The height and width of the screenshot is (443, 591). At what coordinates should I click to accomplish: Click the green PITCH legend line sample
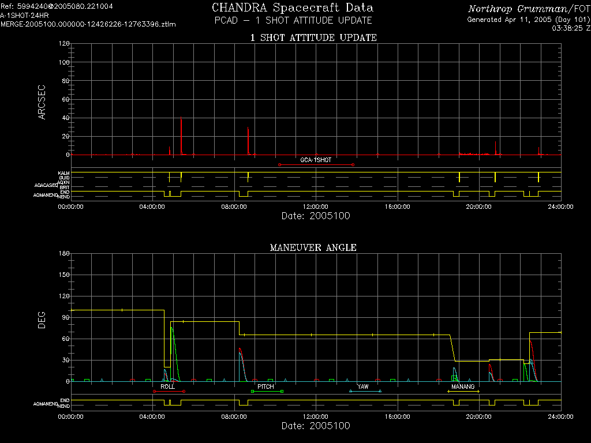coord(267,392)
